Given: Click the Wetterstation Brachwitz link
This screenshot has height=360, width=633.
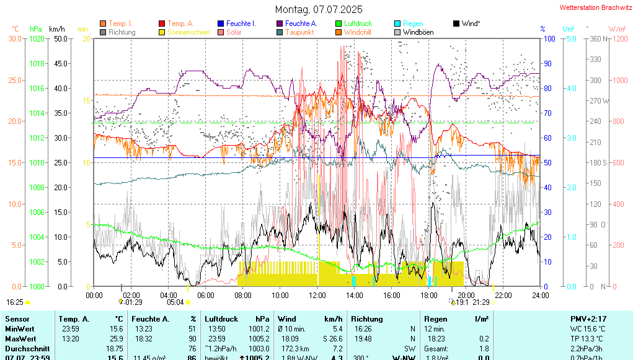Looking at the screenshot, I should click(593, 7).
